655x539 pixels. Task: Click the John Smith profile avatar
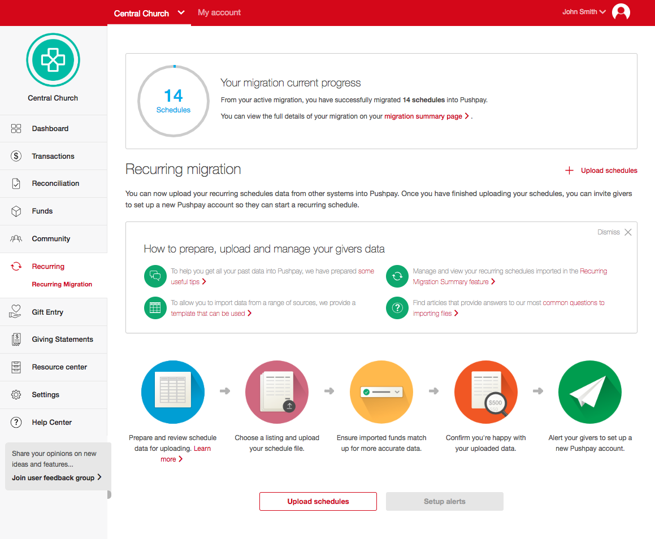click(621, 11)
